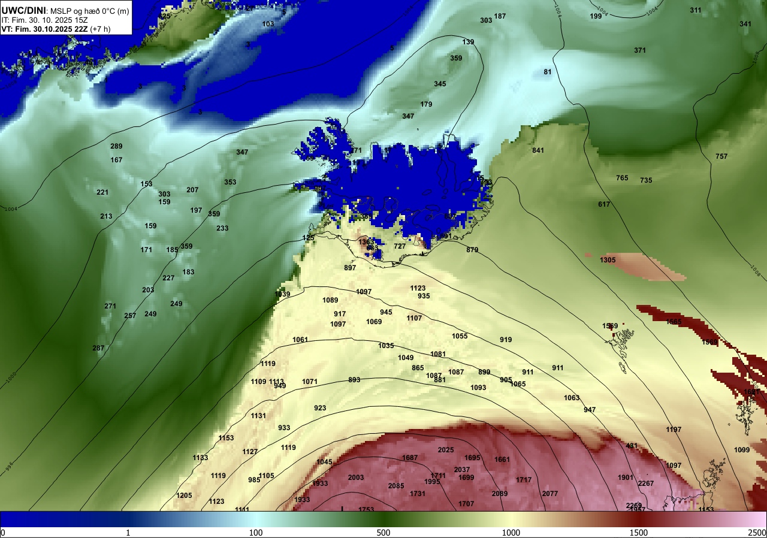Image resolution: width=767 pixels, height=538 pixels.
Task: Click the map value 1061
Action: (x=300, y=340)
